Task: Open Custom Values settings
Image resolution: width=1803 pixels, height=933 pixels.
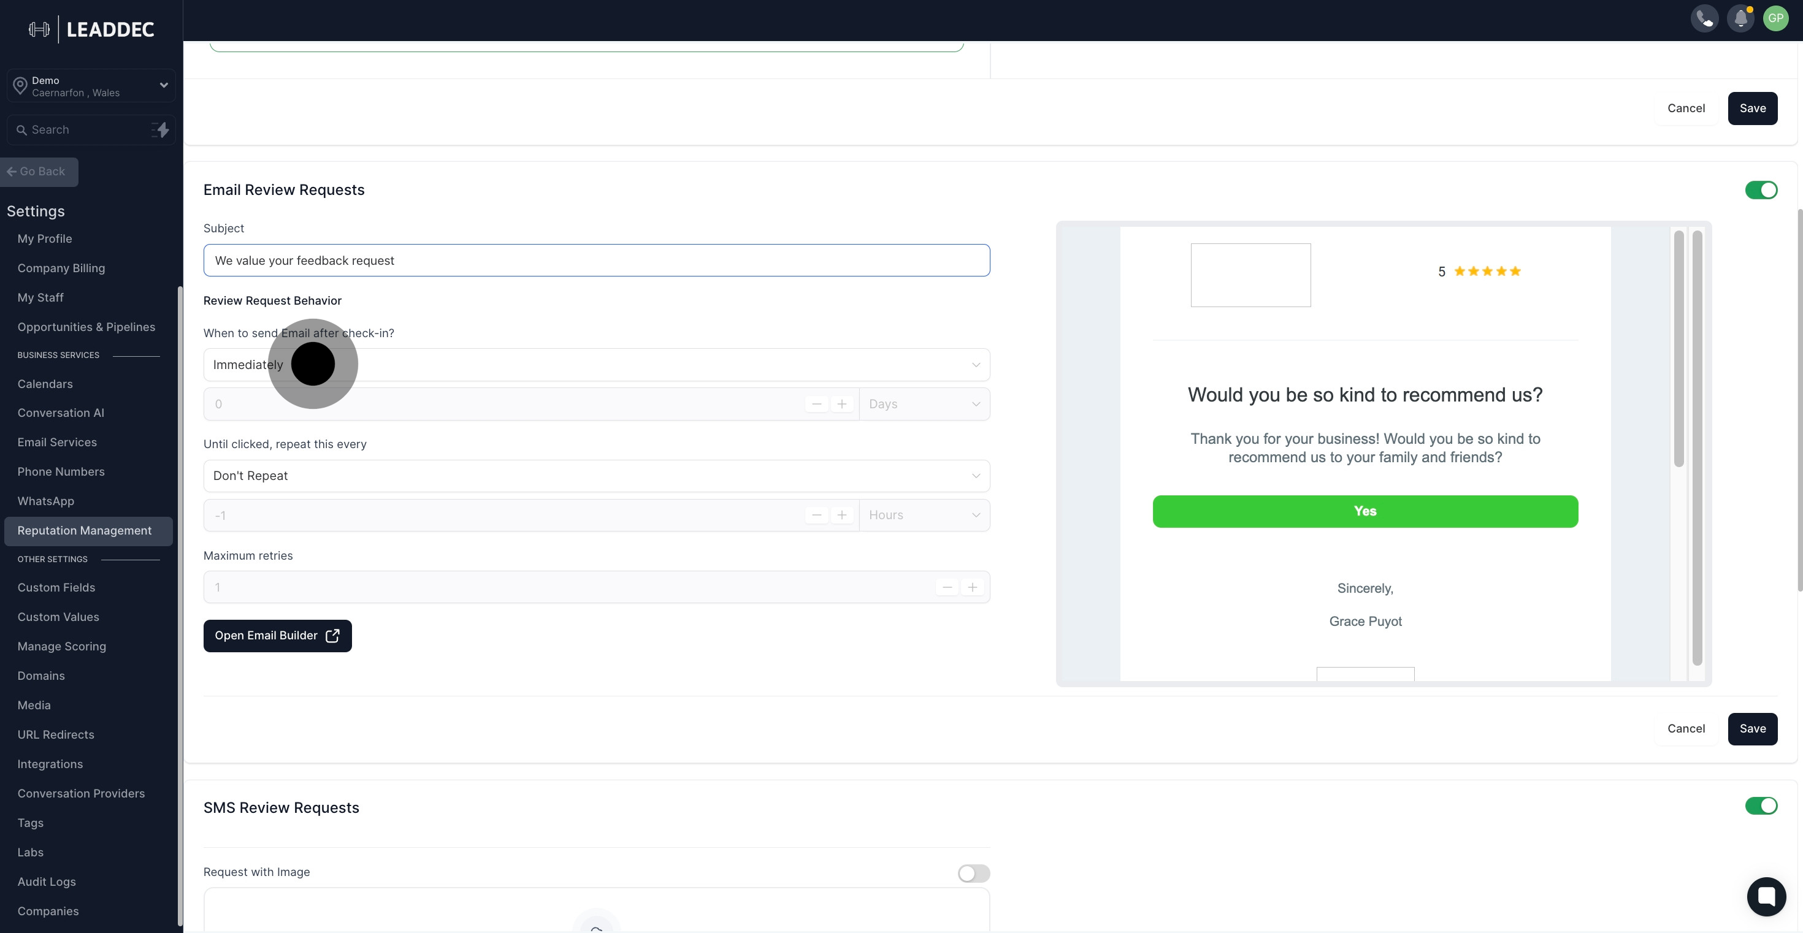Action: point(58,617)
